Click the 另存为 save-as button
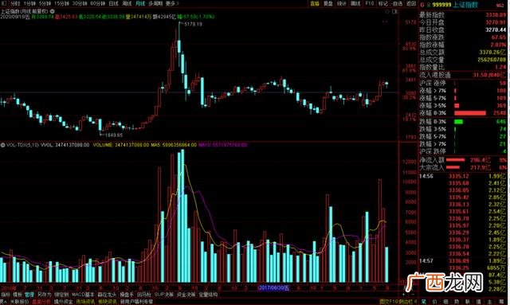The width and height of the screenshot is (510, 305). [45, 295]
